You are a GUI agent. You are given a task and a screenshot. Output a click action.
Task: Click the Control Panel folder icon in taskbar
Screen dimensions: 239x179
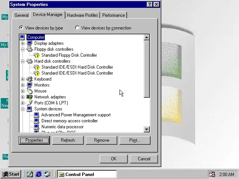tap(61, 174)
